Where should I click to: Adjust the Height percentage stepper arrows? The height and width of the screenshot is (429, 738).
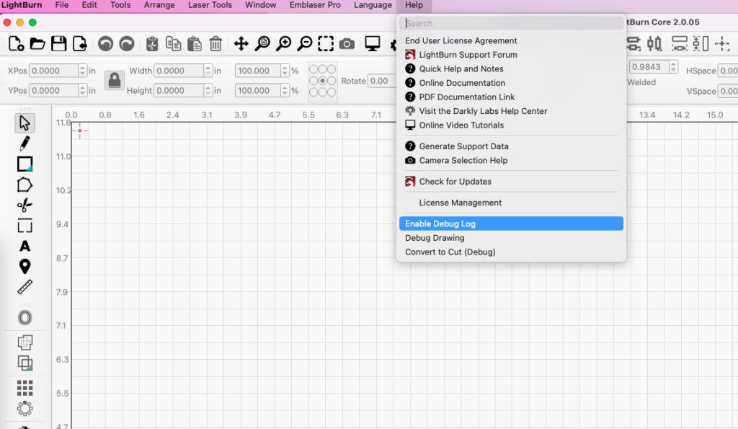(283, 91)
